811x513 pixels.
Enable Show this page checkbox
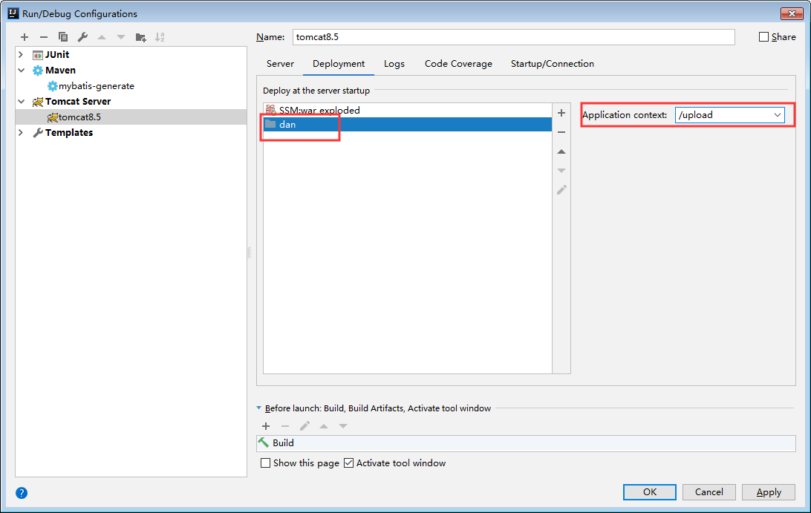pos(265,463)
